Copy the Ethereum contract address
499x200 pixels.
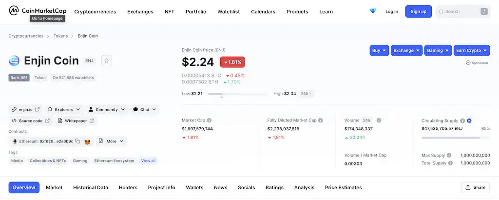tap(77, 141)
